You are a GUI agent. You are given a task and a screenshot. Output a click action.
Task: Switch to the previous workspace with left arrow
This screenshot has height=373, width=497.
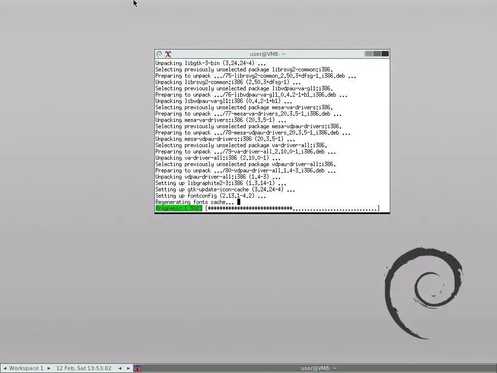pos(4,368)
